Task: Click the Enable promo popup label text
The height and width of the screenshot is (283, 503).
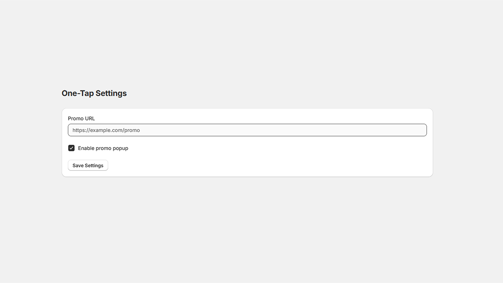Action: point(103,148)
